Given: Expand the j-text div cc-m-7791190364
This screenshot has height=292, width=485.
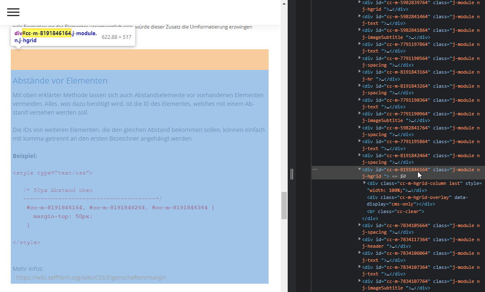Looking at the screenshot, I should [360, 100].
